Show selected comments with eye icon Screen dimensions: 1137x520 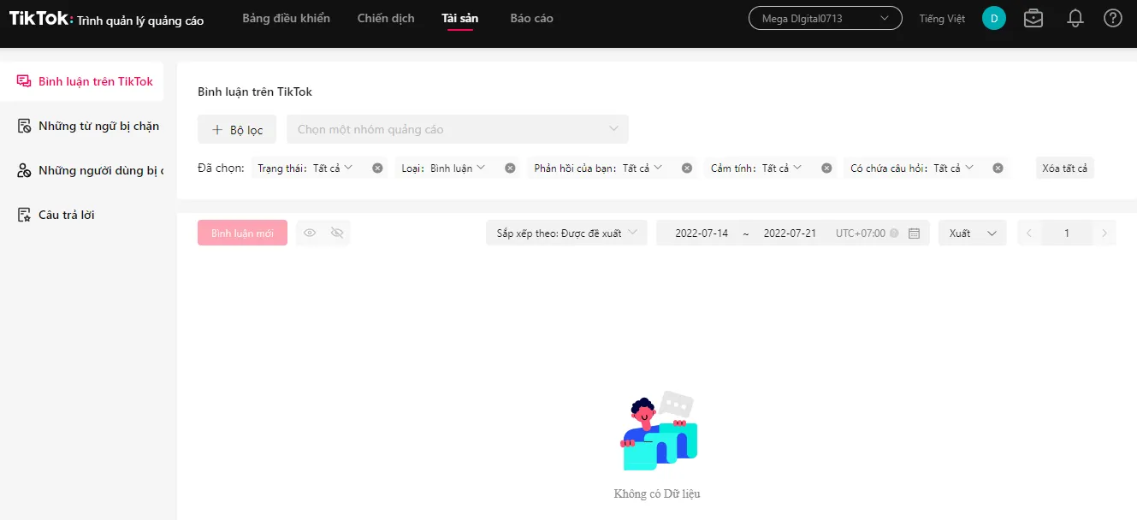310,233
